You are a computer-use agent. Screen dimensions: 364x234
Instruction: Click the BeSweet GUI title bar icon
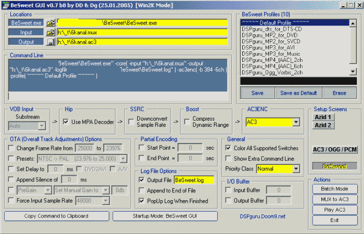click(x=5, y=5)
